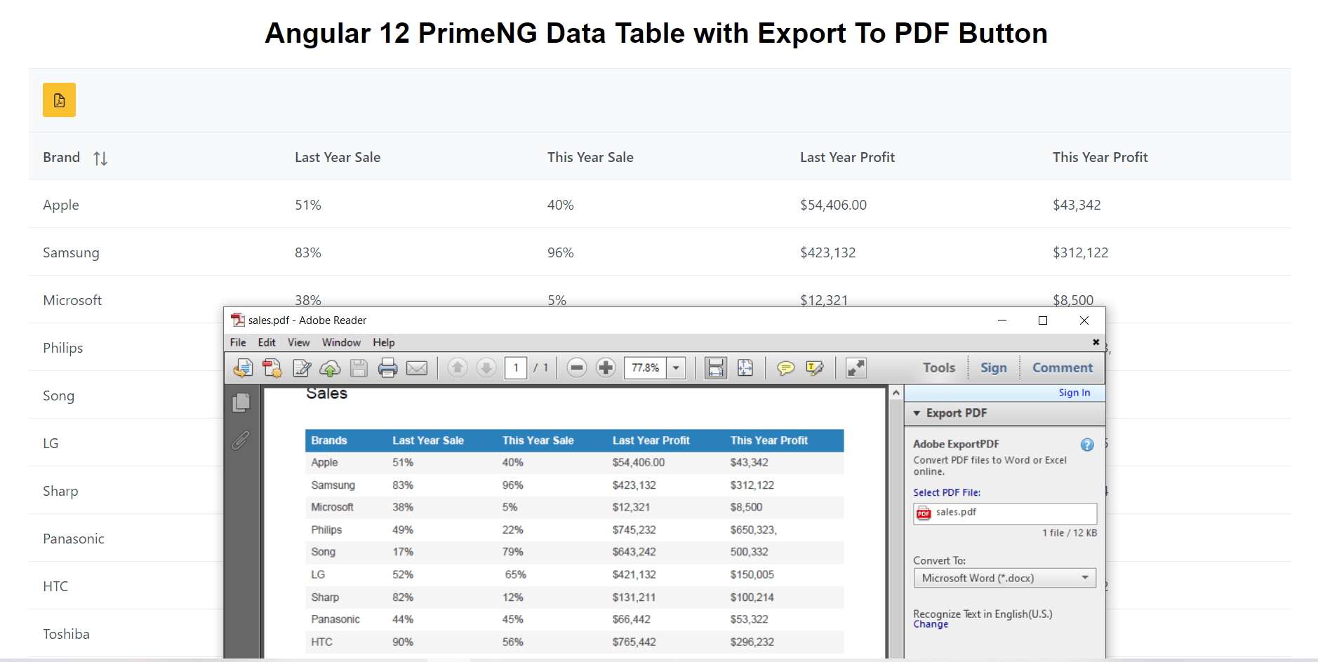This screenshot has width=1318, height=662.
Task: Toggle fit page width view
Action: tap(716, 367)
